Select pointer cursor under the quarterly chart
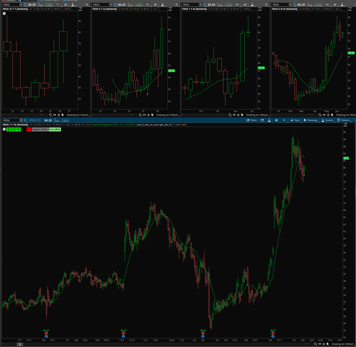The width and height of the screenshot is (356, 347). tap(152, 115)
